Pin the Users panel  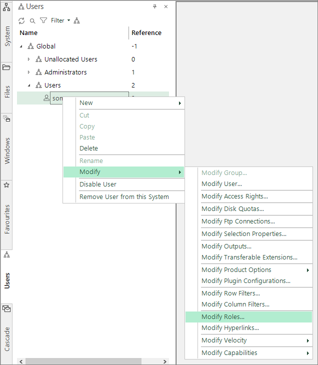(154, 6)
